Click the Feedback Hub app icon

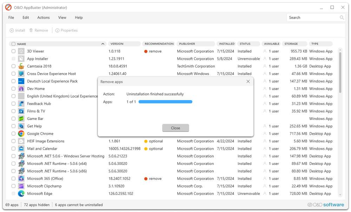(21, 104)
